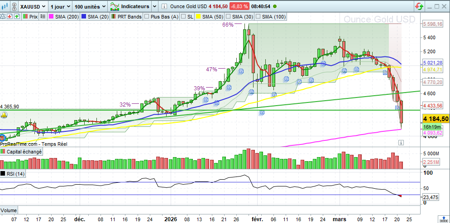Click the green real-time status dot
Image resolution: width=450 pixels, height=223 pixels.
(275, 6)
